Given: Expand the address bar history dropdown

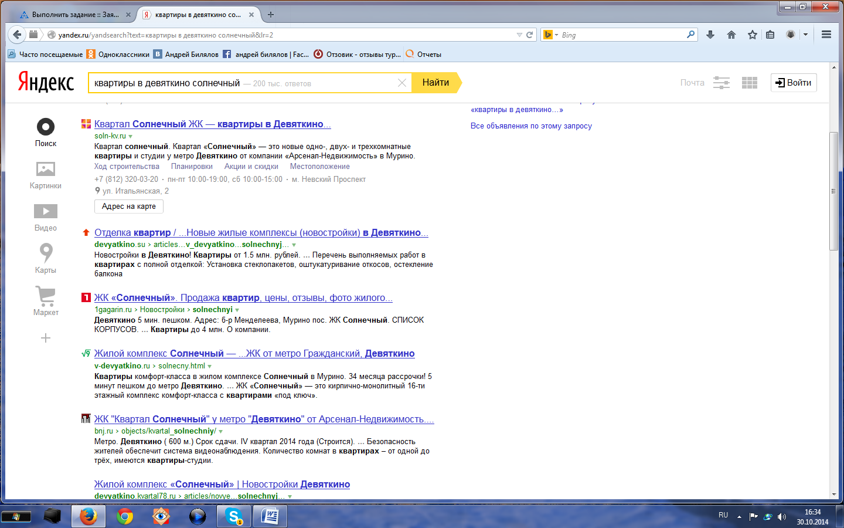Looking at the screenshot, I should pyautogui.click(x=519, y=35).
